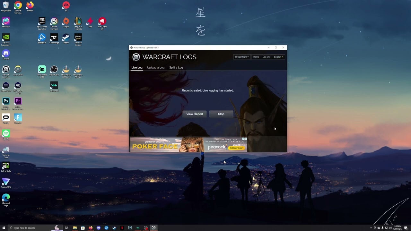The width and height of the screenshot is (411, 231).
Task: Open the Live Log tab
Action: [x=137, y=67]
